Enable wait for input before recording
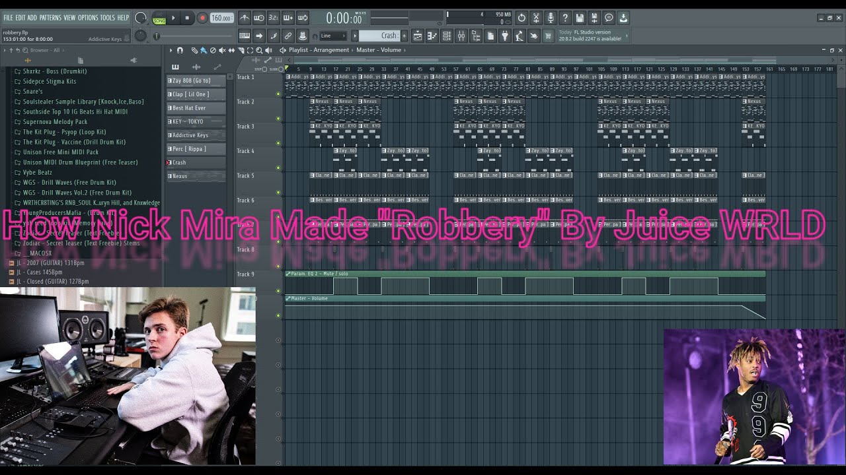Viewport: 846px width, 475px height. (x=258, y=18)
